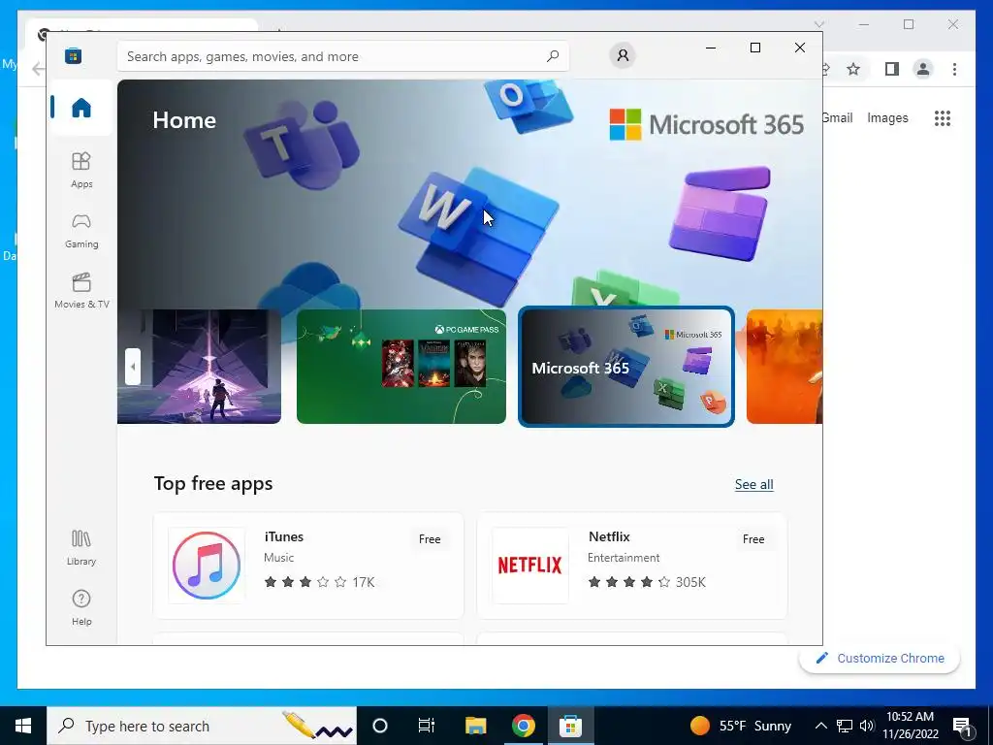Open the Store user profile icon
993x745 pixels.
623,55
